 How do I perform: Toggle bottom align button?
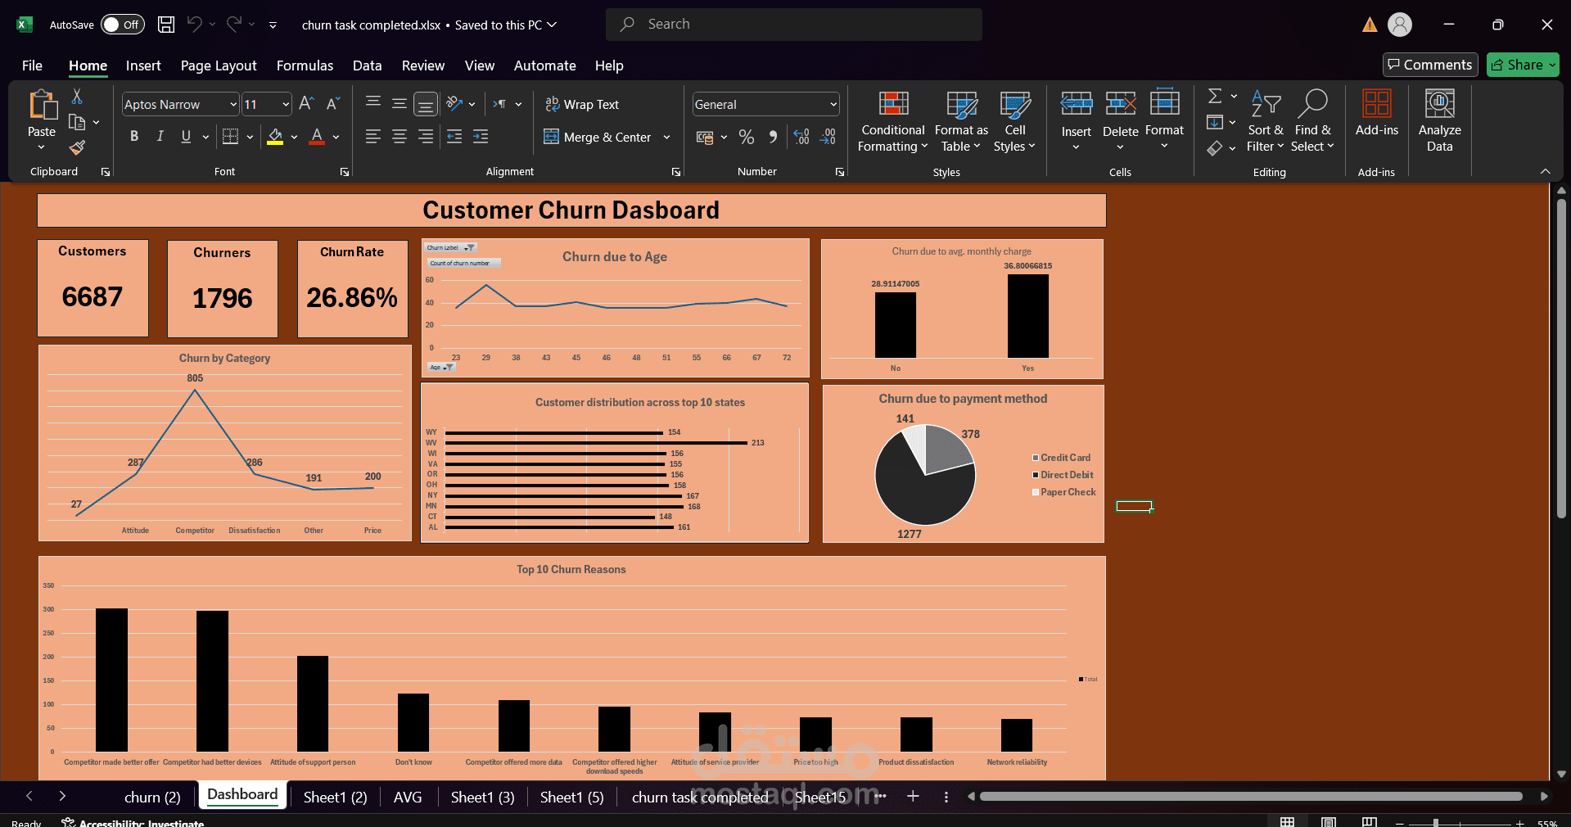(x=426, y=104)
